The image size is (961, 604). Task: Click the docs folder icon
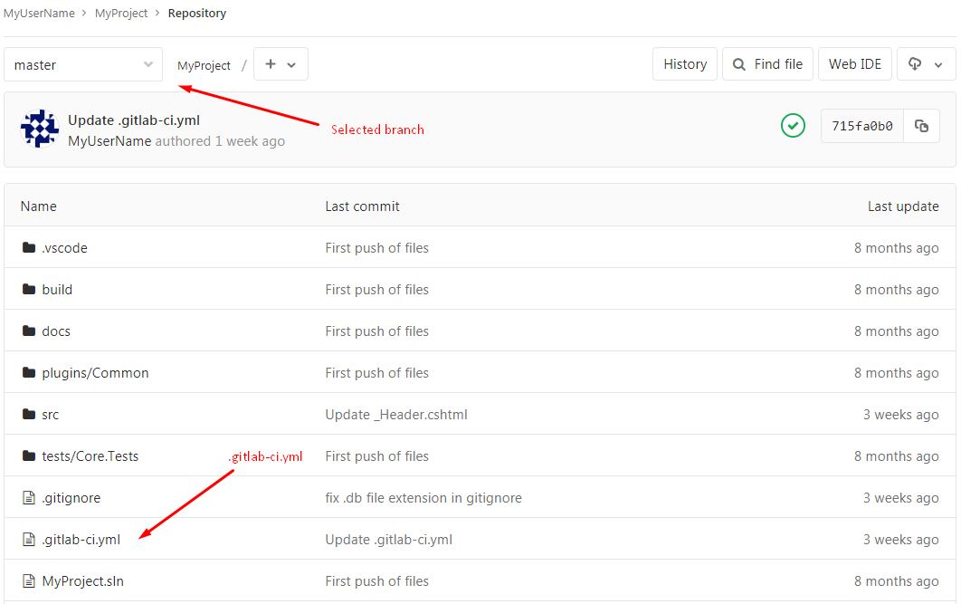[x=29, y=331]
